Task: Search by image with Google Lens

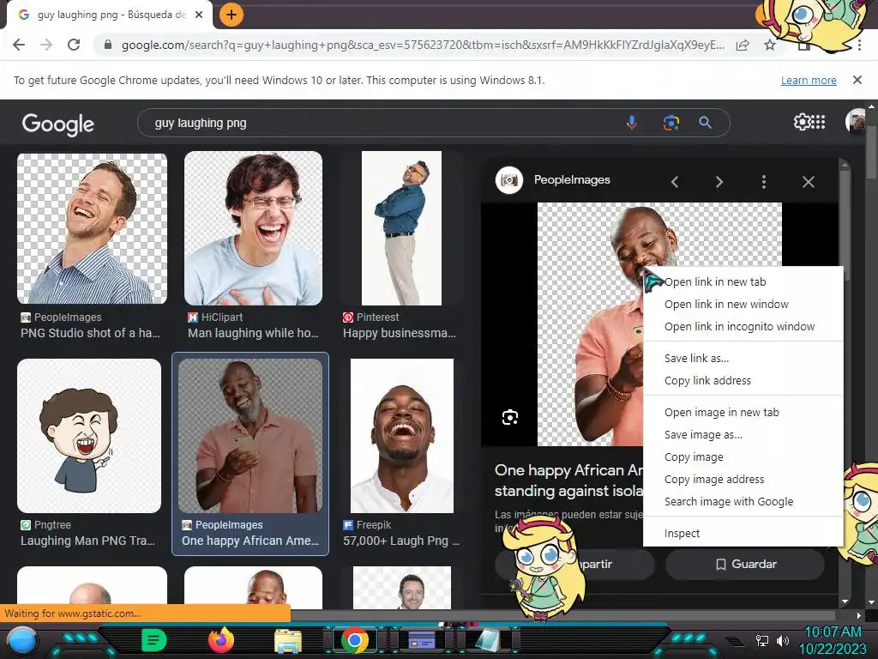Action: tap(671, 122)
